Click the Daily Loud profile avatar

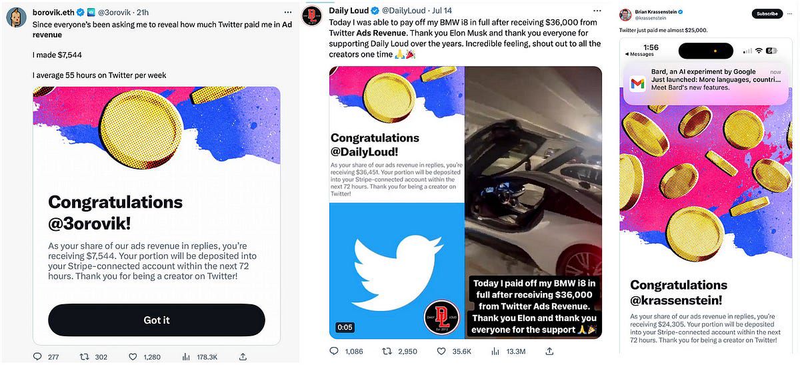pyautogui.click(x=313, y=16)
